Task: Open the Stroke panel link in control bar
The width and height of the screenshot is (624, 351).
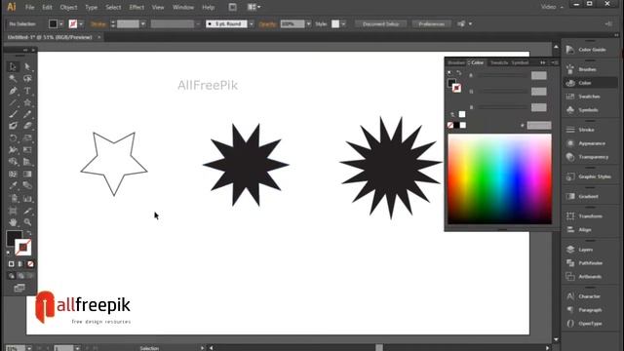Action: tap(97, 23)
